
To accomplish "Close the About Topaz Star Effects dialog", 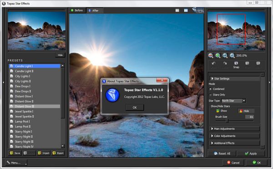I will click(162, 80).
